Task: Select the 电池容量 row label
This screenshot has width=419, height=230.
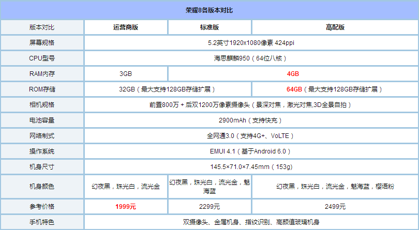Action: (42, 120)
